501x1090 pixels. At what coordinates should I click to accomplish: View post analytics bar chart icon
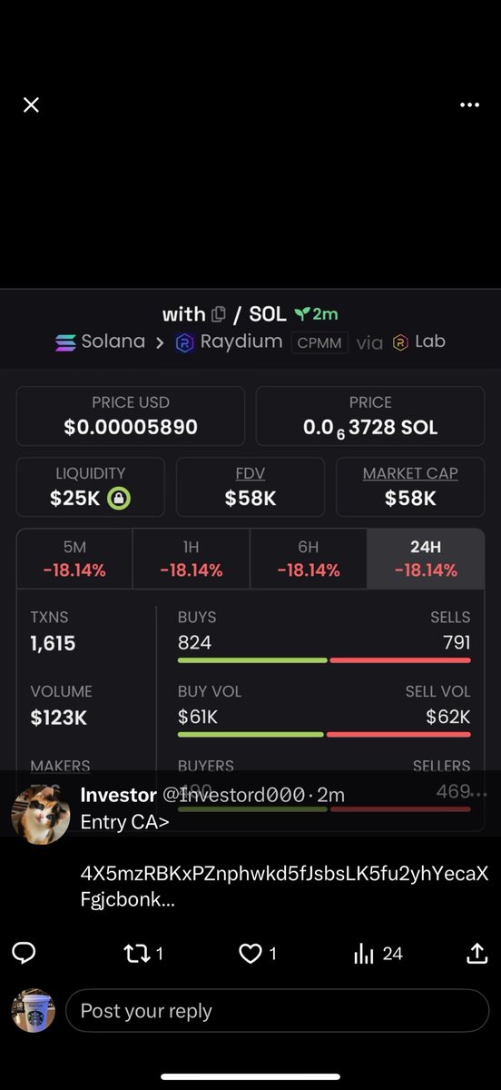(364, 954)
